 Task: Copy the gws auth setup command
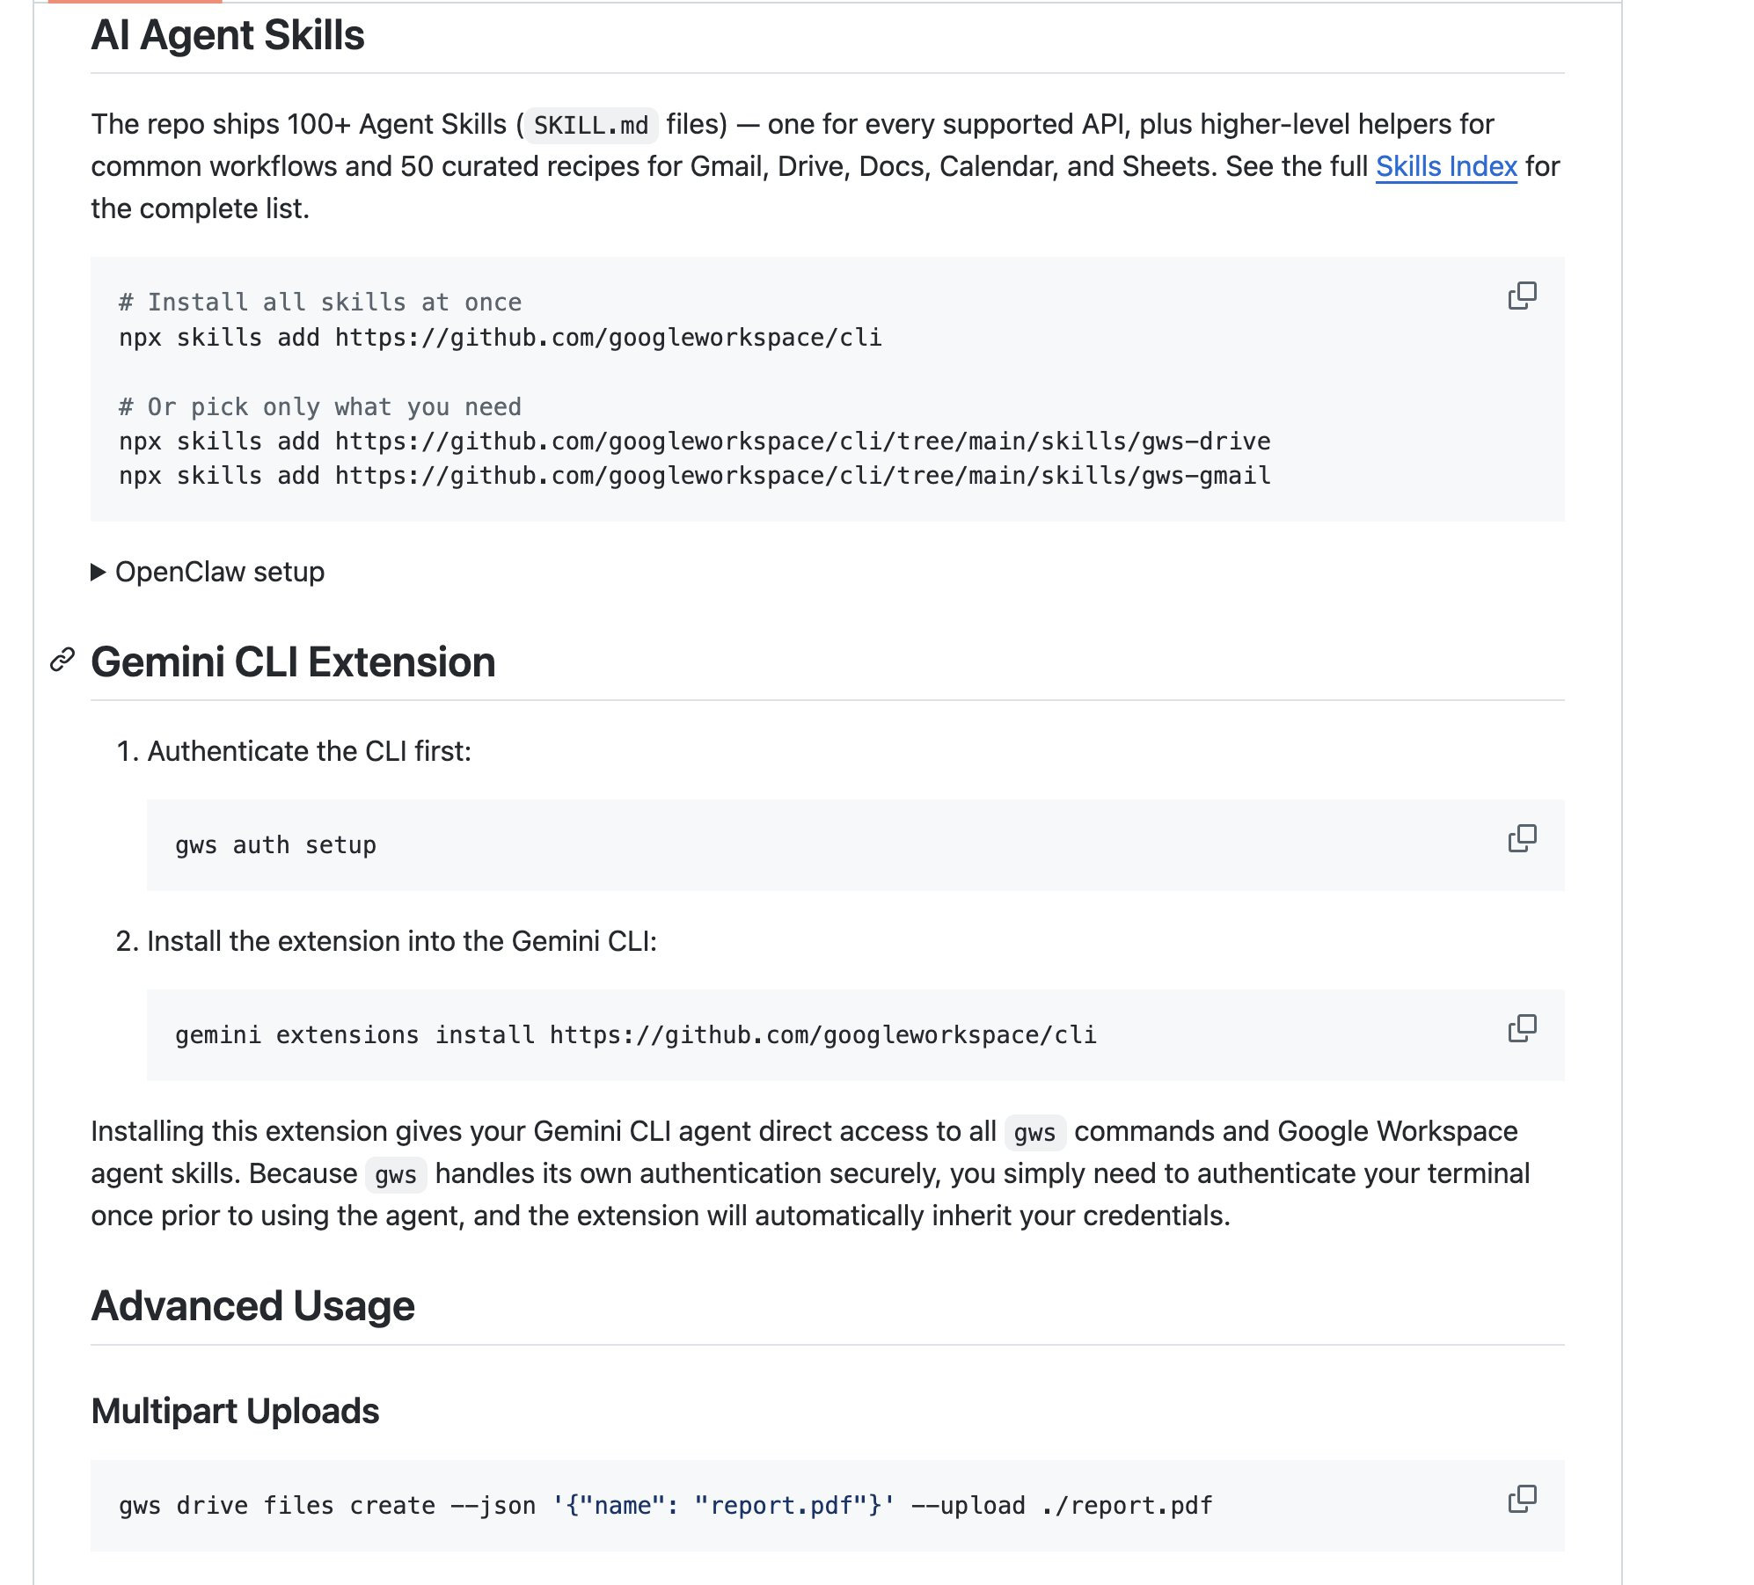click(1522, 838)
